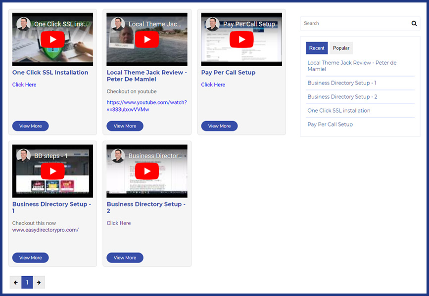This screenshot has width=429, height=296.
Task: Click the play icon on Local Theme Jack video
Action: coord(147,40)
